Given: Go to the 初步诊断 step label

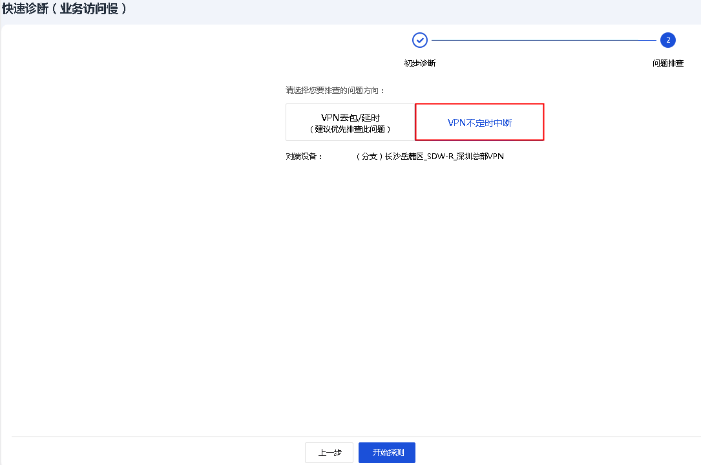Looking at the screenshot, I should [420, 63].
